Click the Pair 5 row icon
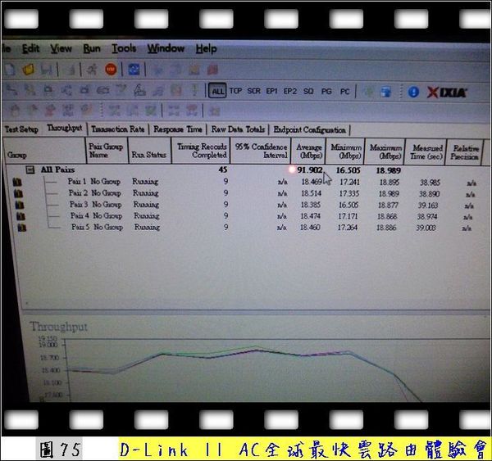Viewport: 492px width, 461px height. 22,228
